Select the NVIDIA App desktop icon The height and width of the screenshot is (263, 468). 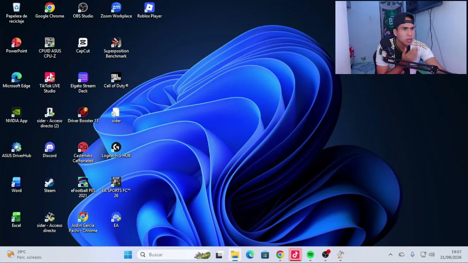(x=16, y=115)
